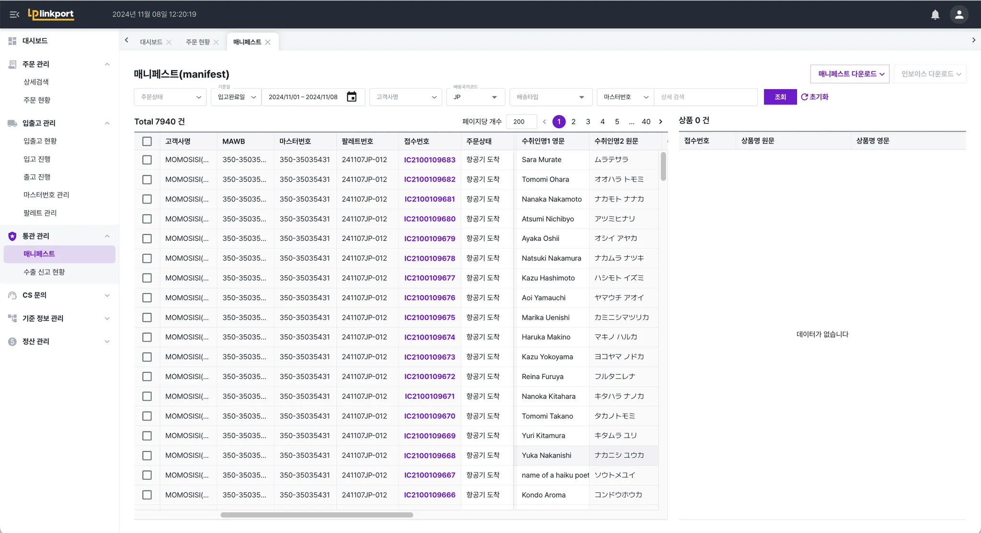Check the row for IC2100109683
The image size is (981, 533).
147,160
